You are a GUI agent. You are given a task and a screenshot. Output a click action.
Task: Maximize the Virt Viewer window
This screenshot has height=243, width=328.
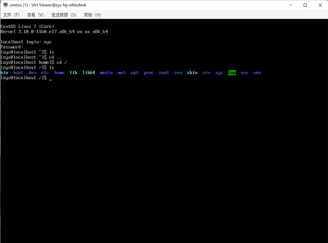pos(305,5)
